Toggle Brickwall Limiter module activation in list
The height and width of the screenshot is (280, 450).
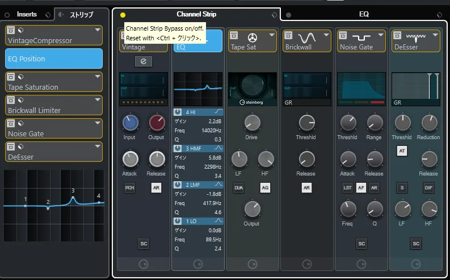[11, 100]
